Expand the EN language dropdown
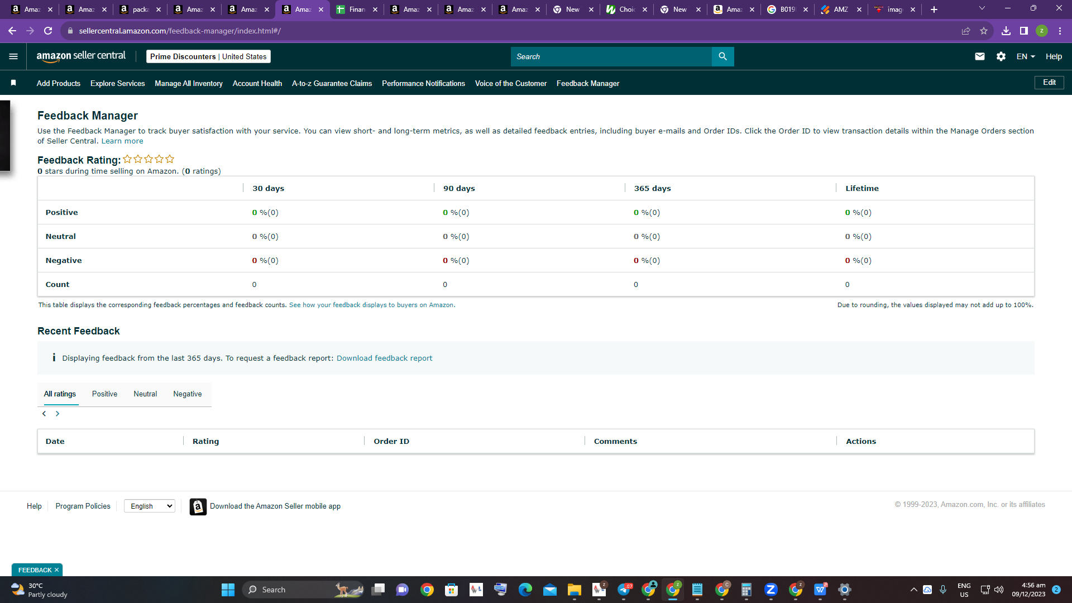The width and height of the screenshot is (1072, 603). 1026,56
